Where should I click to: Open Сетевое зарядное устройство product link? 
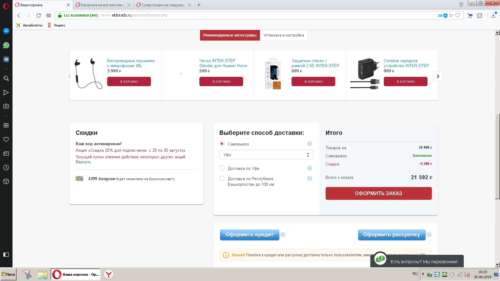click(x=406, y=63)
